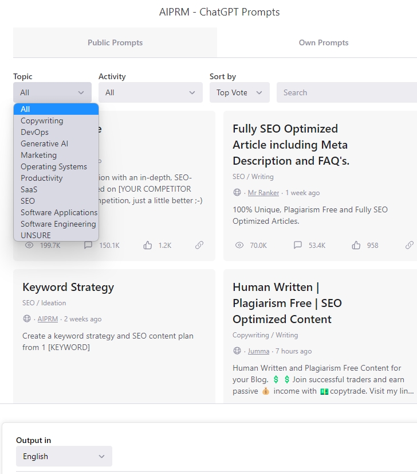This screenshot has width=417, height=474.
Task: Click comments icon showing 150.1K
Action: pos(88,245)
